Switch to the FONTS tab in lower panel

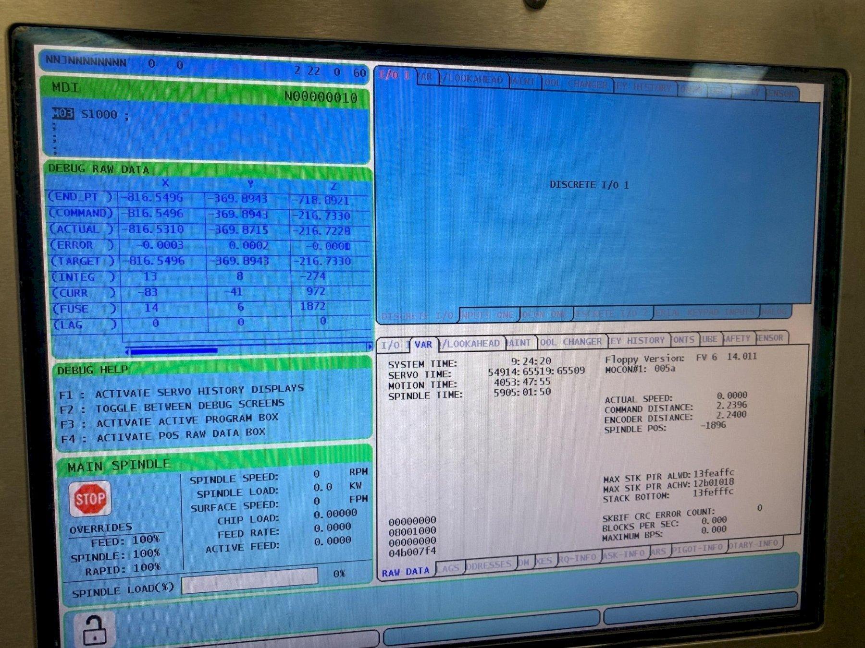click(x=683, y=340)
